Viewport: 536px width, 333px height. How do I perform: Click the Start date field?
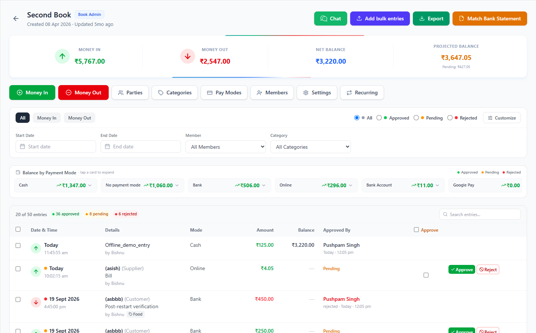coord(56,147)
